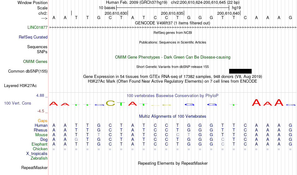The height and width of the screenshot is (175, 297).
Task: Click the green LINC01877 intron arrow line
Action: pos(173,28)
